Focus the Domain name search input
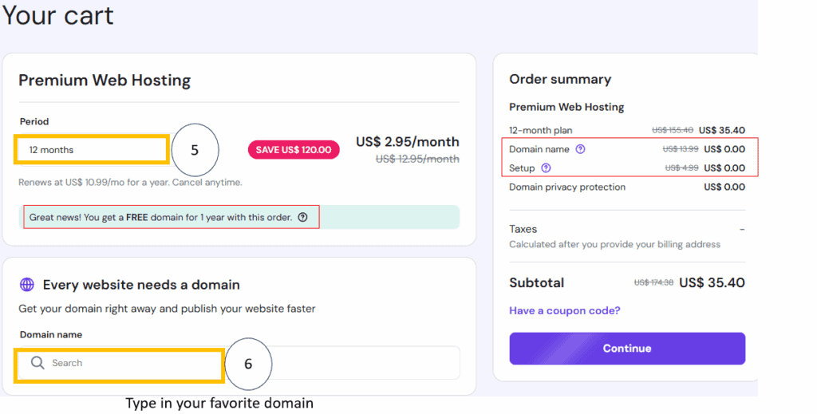817x414 pixels. pyautogui.click(x=239, y=363)
